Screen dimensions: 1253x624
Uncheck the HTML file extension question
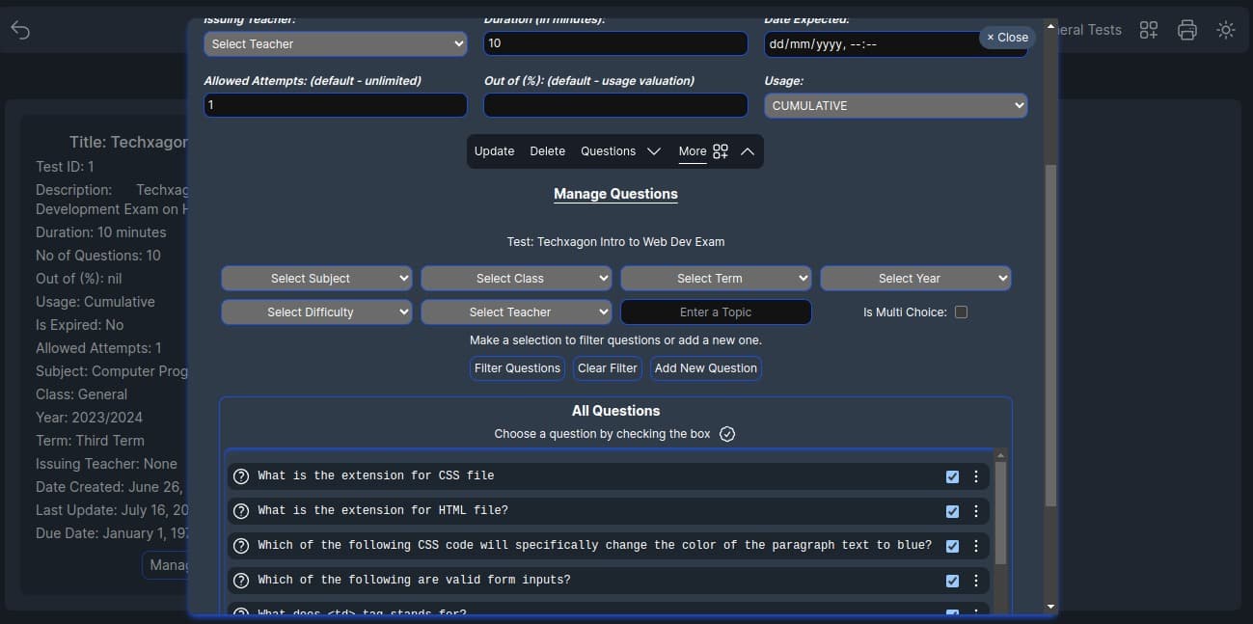[x=953, y=511]
